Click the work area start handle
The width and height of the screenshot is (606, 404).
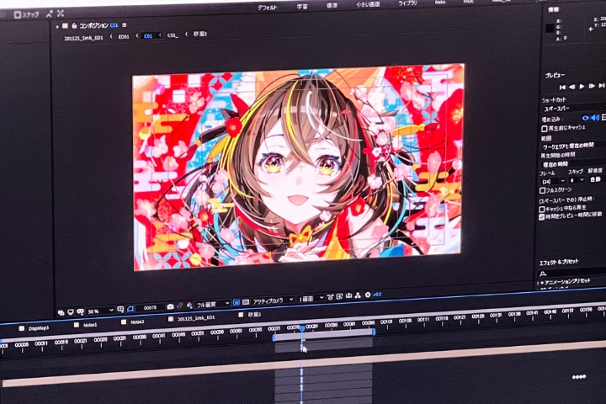[x=274, y=338]
